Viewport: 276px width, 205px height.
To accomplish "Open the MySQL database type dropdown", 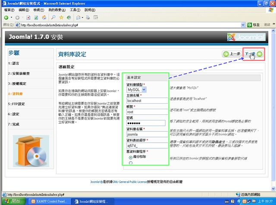I will 136,90.
